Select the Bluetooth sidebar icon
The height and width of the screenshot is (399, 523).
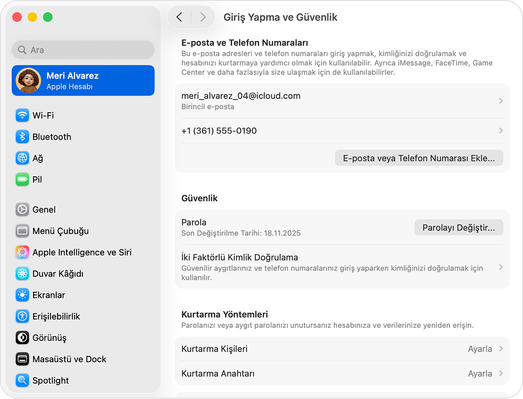coord(51,136)
